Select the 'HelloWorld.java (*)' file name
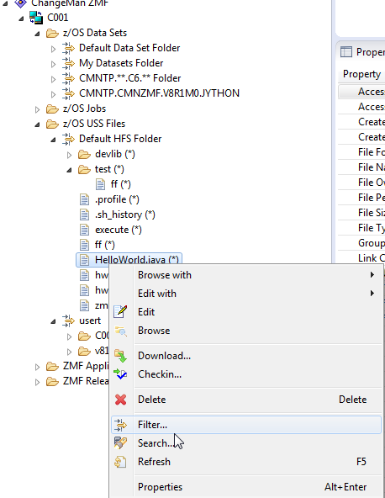This screenshot has width=385, height=498. [137, 260]
